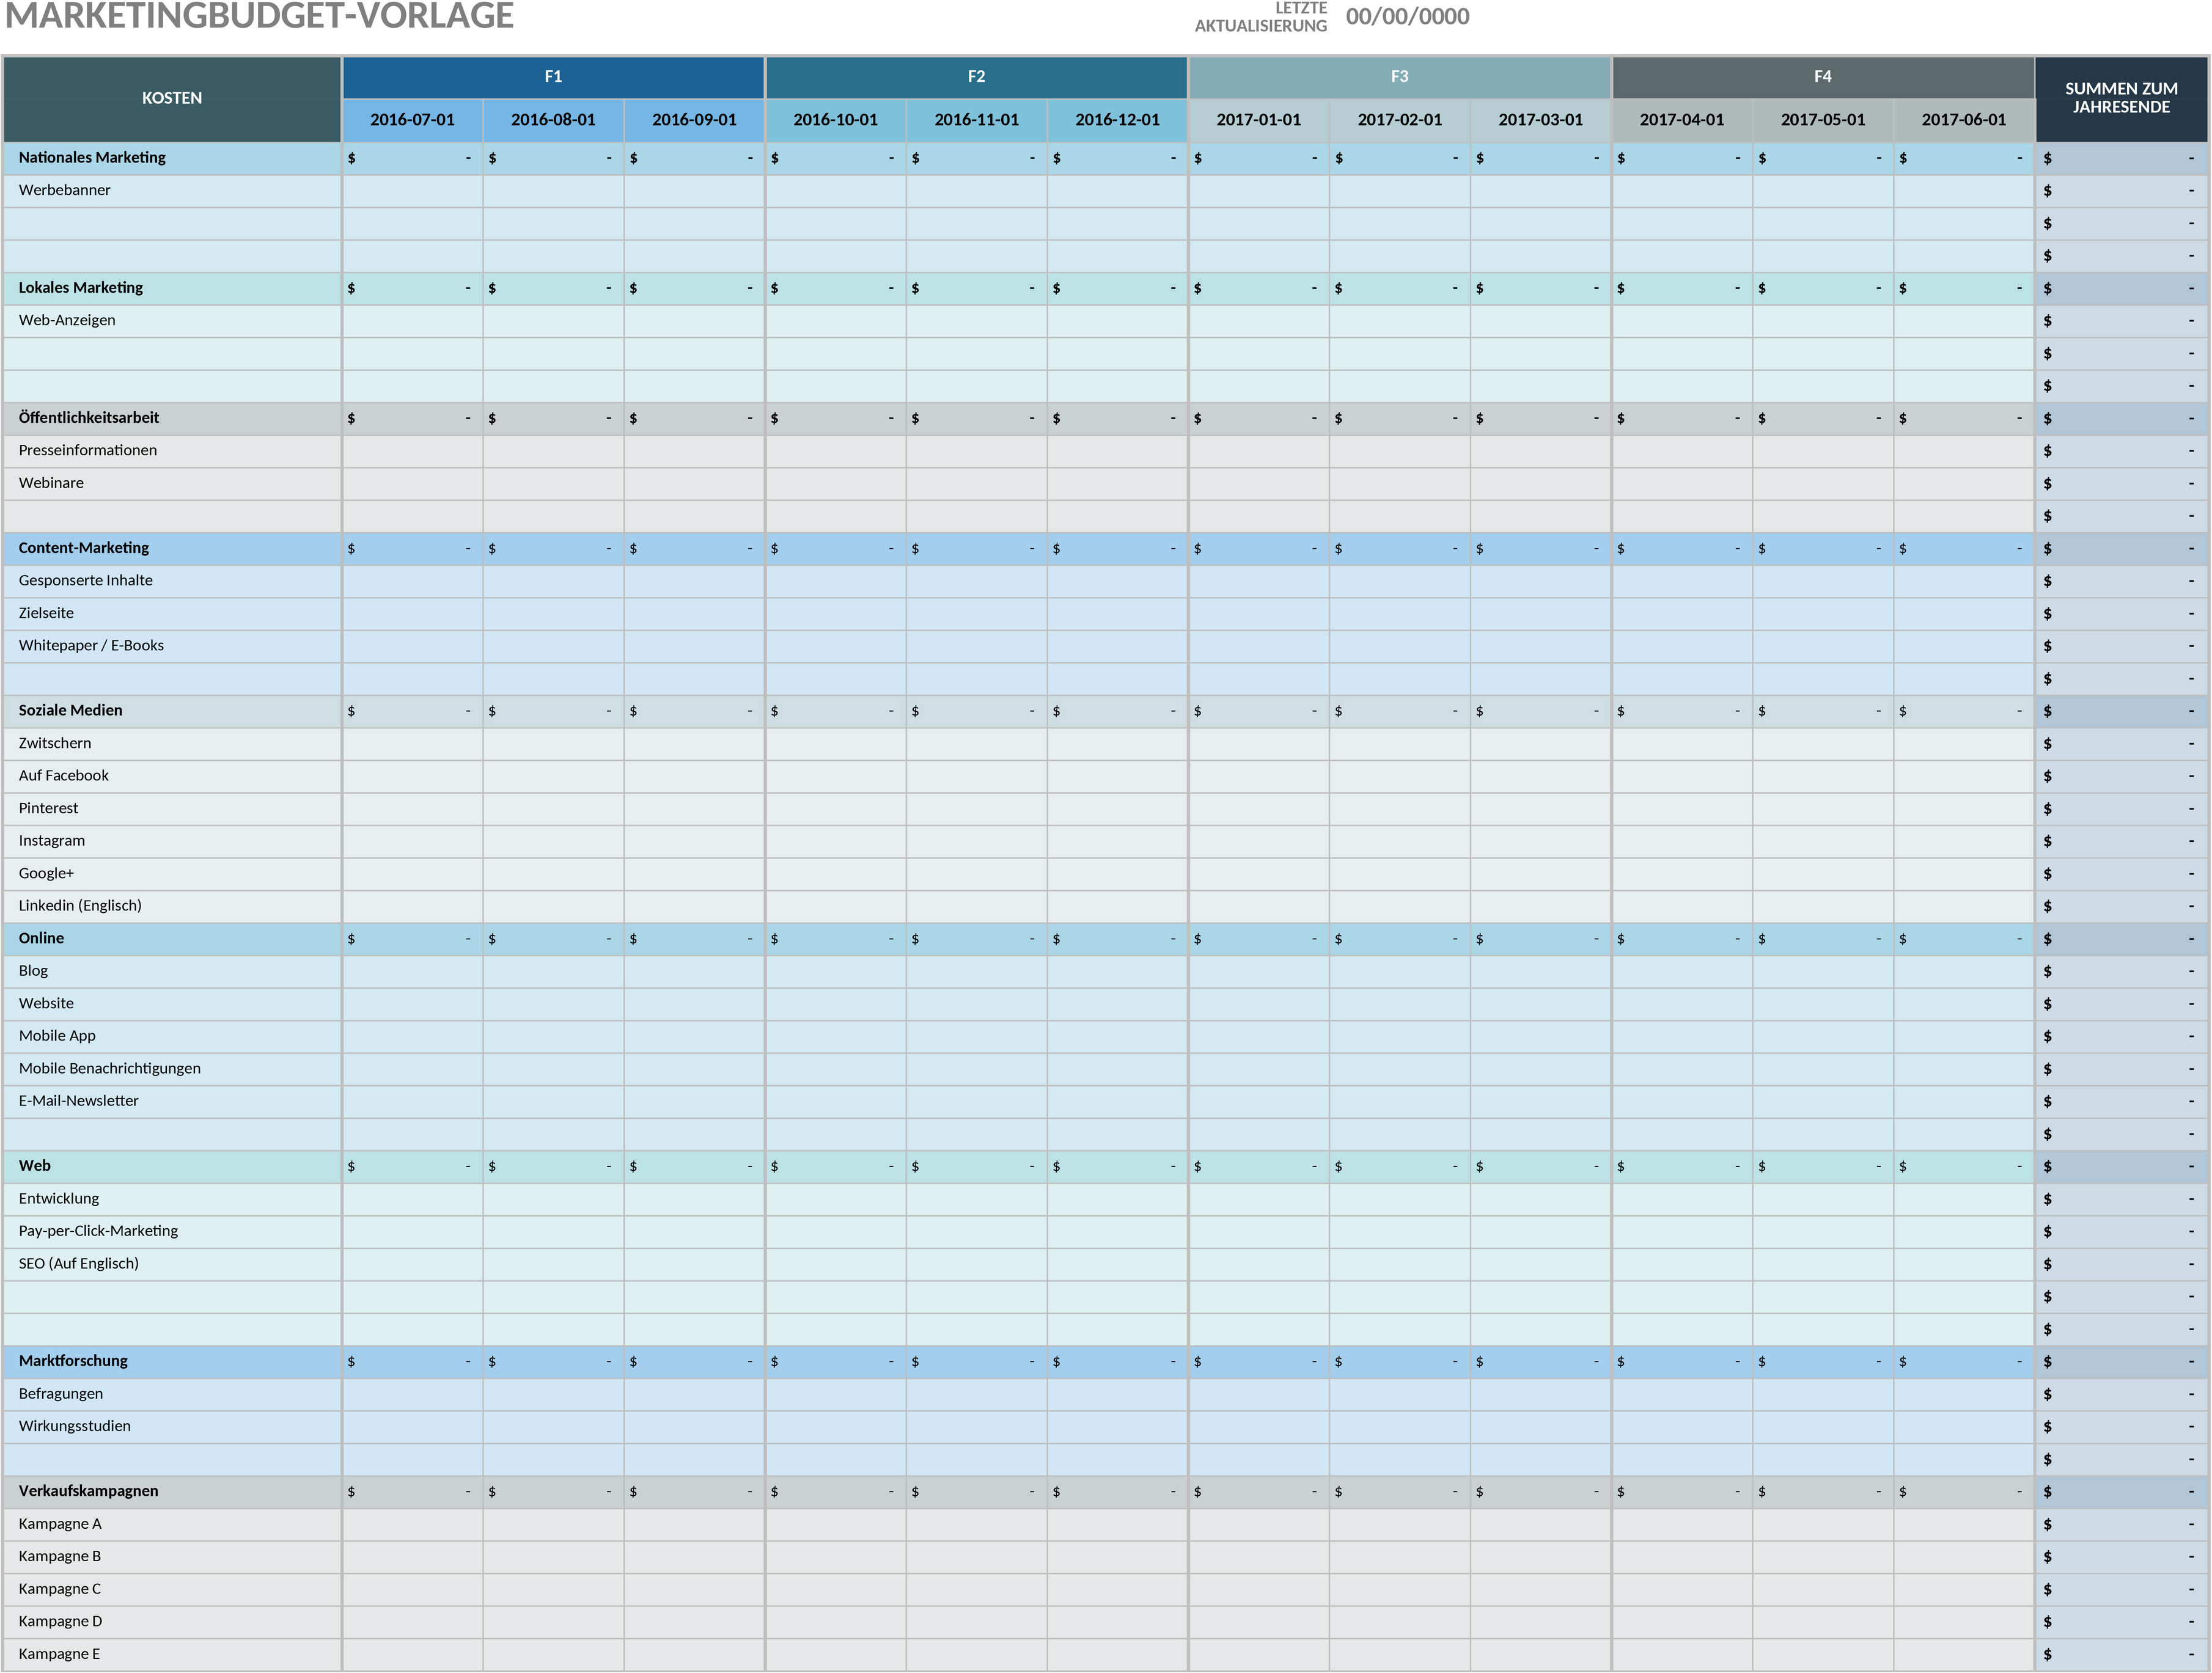Select the Auf Facebook cell
The height and width of the screenshot is (1673, 2212).
(172, 775)
